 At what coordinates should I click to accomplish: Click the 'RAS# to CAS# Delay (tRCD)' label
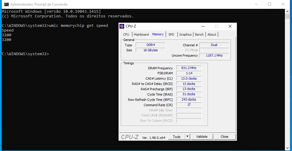152,84
